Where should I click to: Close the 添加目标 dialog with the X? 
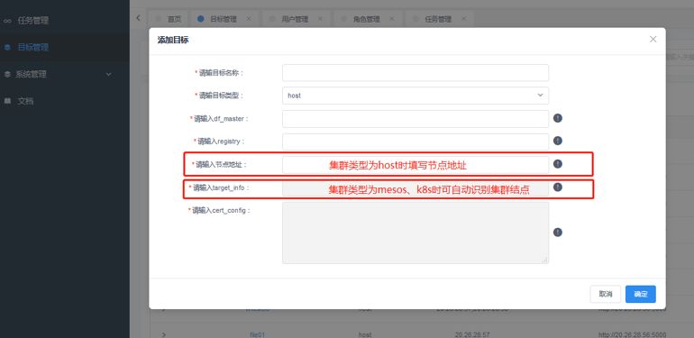(653, 40)
